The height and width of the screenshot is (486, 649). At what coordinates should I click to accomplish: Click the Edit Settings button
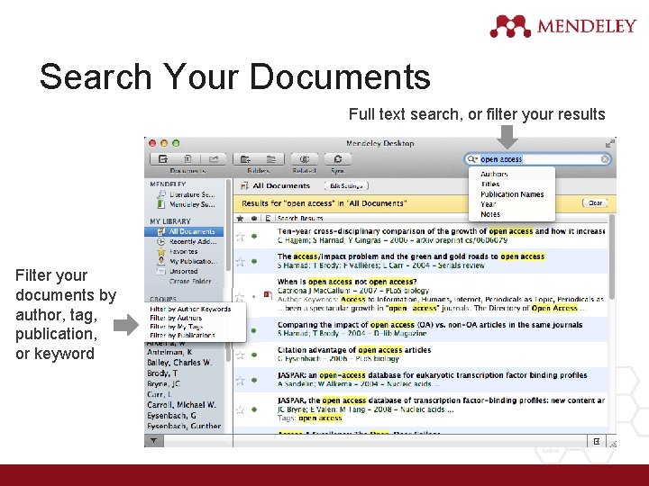point(346,186)
